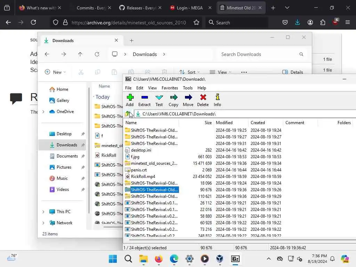This screenshot has width=356, height=267.
Task: Select the minetest_old_sources archive in 7-Zip
Action: coord(154,163)
